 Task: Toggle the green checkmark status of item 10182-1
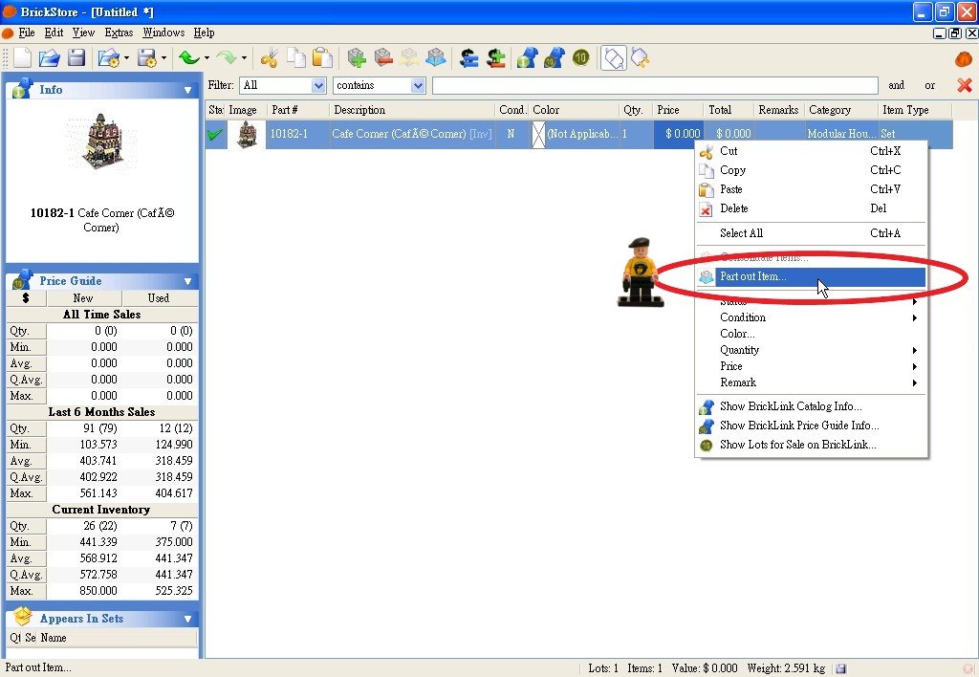click(x=215, y=134)
